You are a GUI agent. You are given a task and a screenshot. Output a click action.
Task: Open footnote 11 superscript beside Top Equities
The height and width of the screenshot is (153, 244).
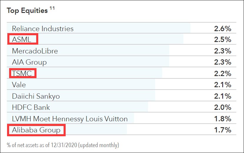[x=52, y=9]
